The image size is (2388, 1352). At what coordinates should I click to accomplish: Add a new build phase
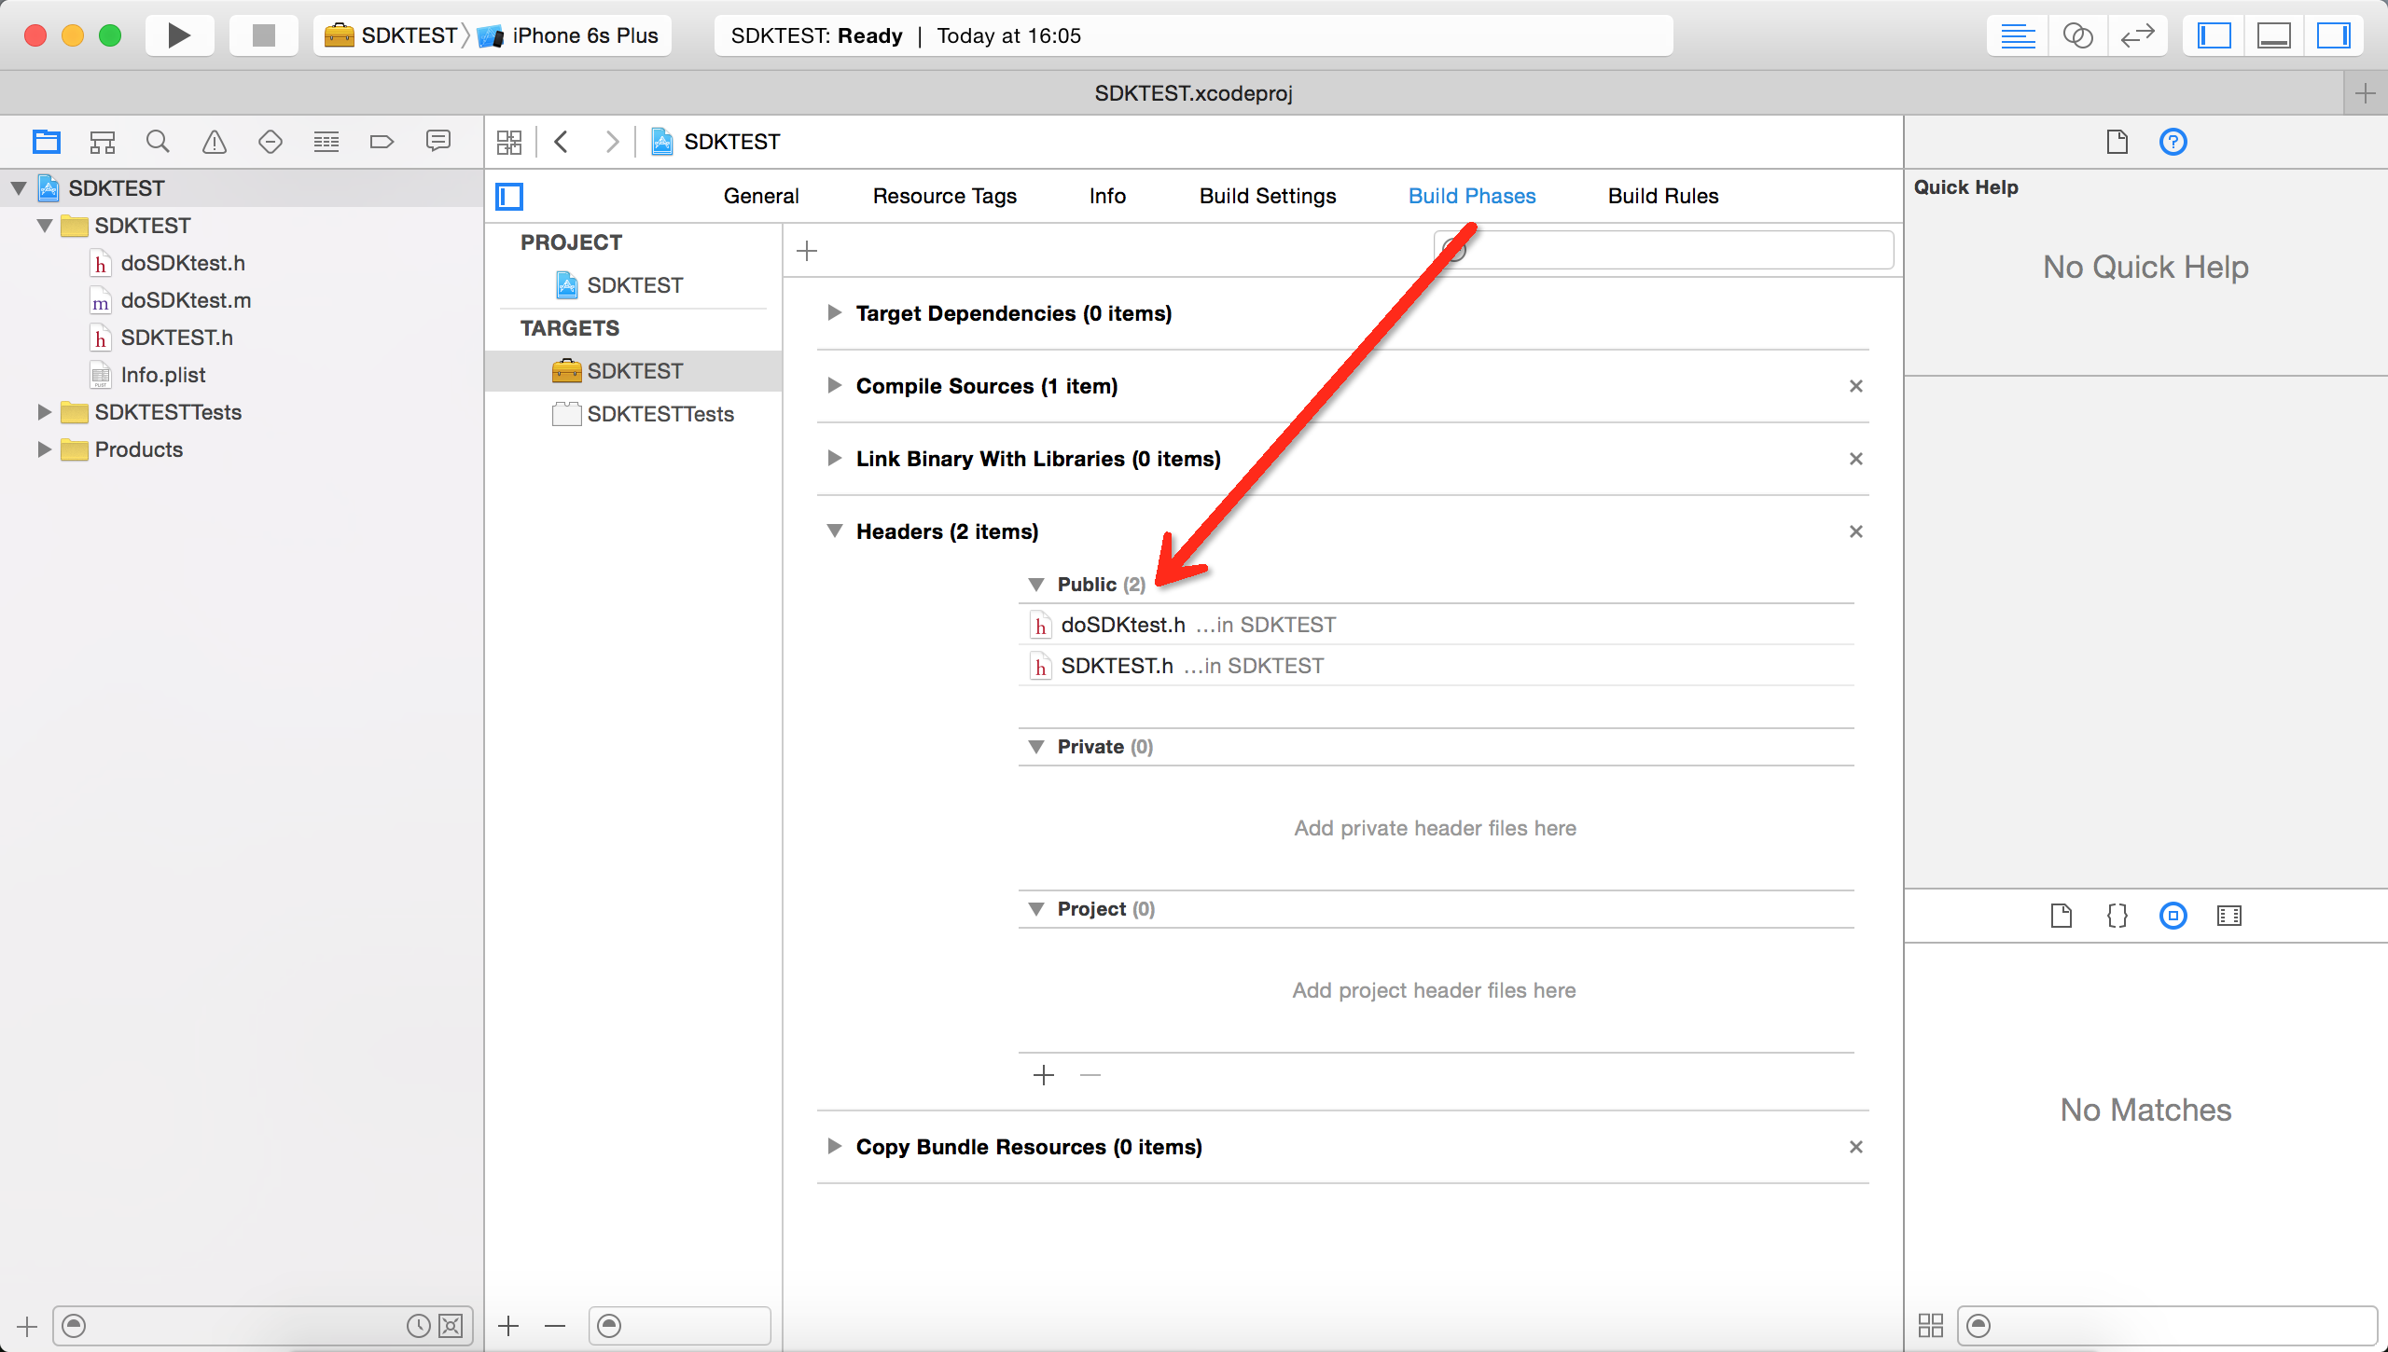pos(807,251)
